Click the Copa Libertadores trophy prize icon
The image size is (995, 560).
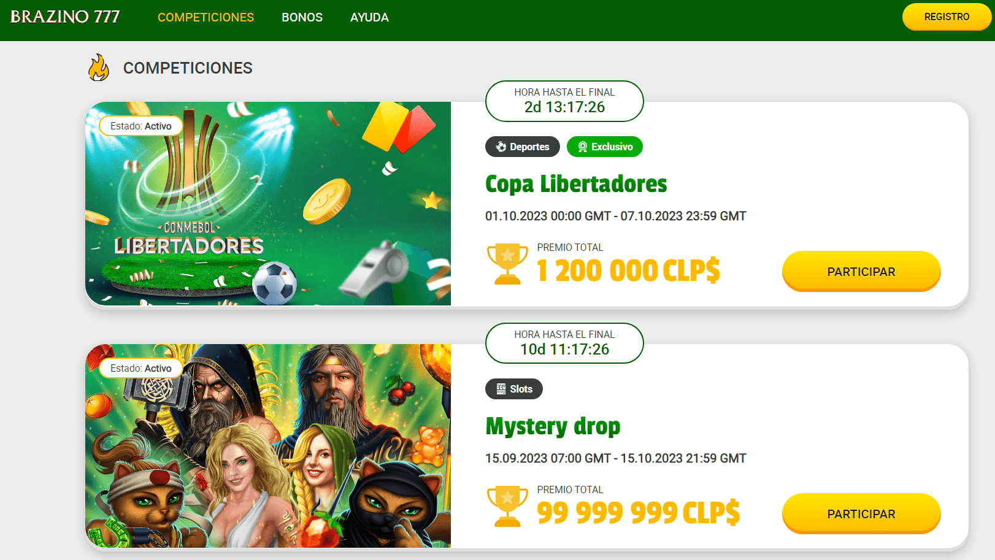[507, 264]
